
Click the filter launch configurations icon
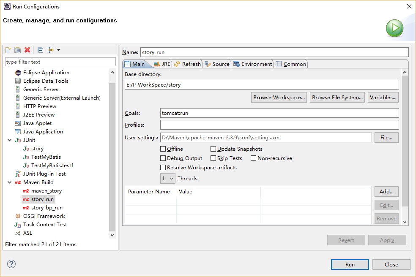click(50, 50)
